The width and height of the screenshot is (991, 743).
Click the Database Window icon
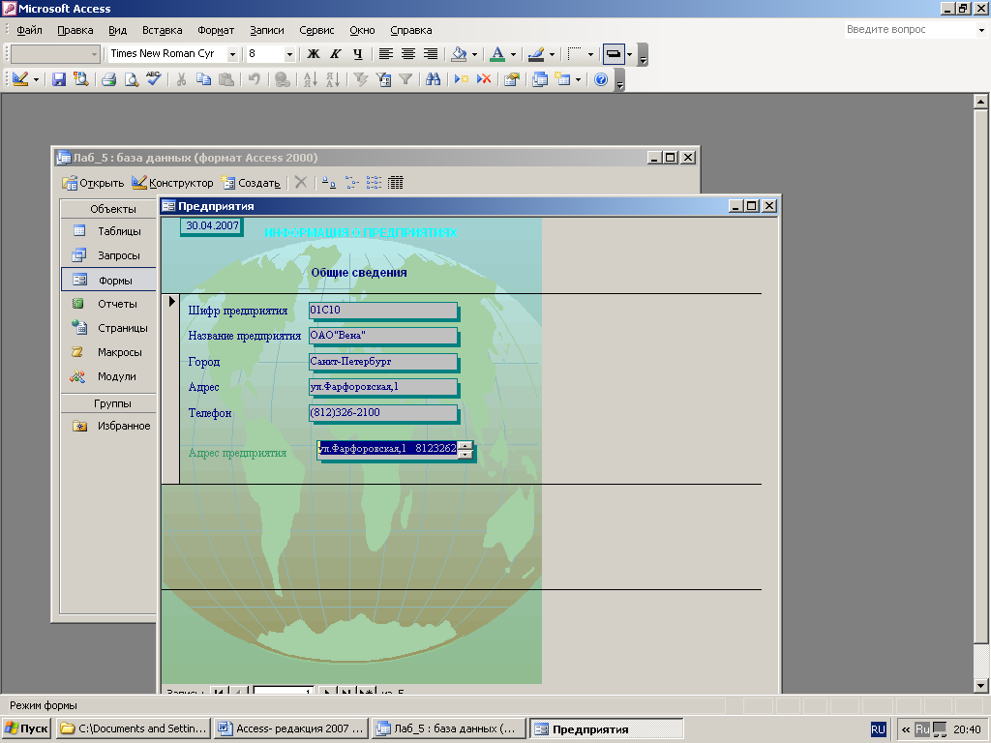click(x=540, y=79)
